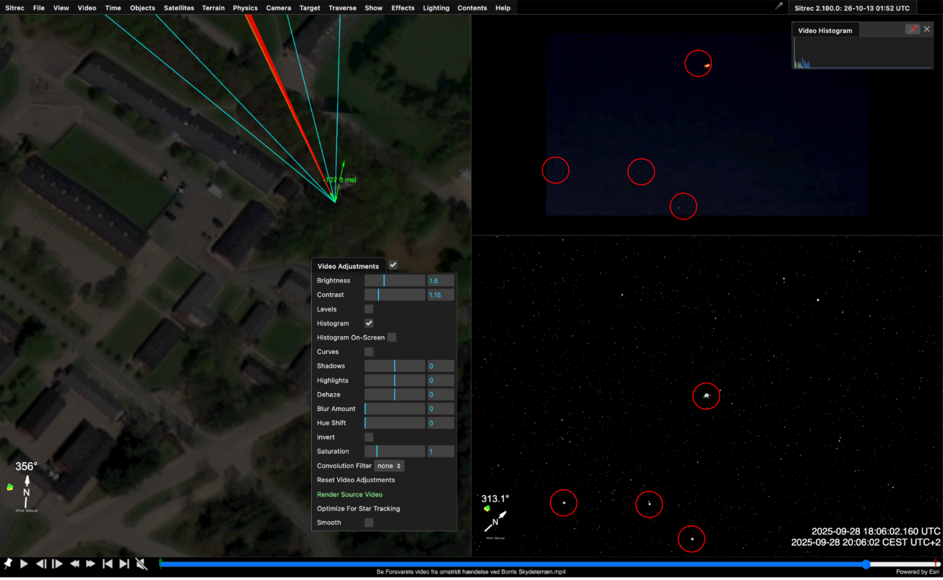Adjust the Dehaze slider
This screenshot has width=943, height=580.
395,395
